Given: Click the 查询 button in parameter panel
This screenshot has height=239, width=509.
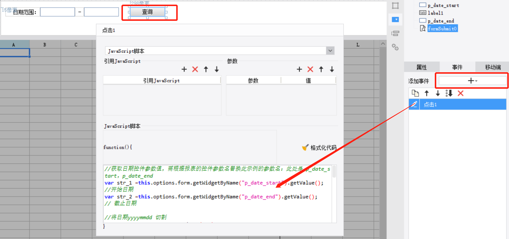Looking at the screenshot, I should [147, 12].
